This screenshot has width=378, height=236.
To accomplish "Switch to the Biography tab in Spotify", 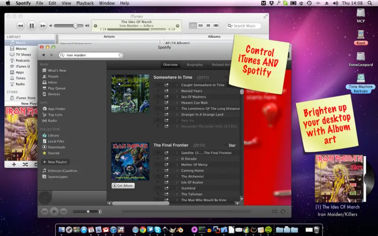I will pyautogui.click(x=195, y=65).
